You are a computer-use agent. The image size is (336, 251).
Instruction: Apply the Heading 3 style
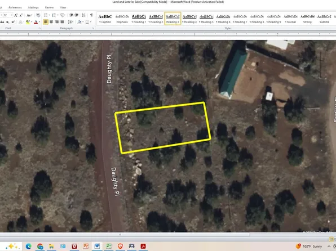click(x=173, y=19)
